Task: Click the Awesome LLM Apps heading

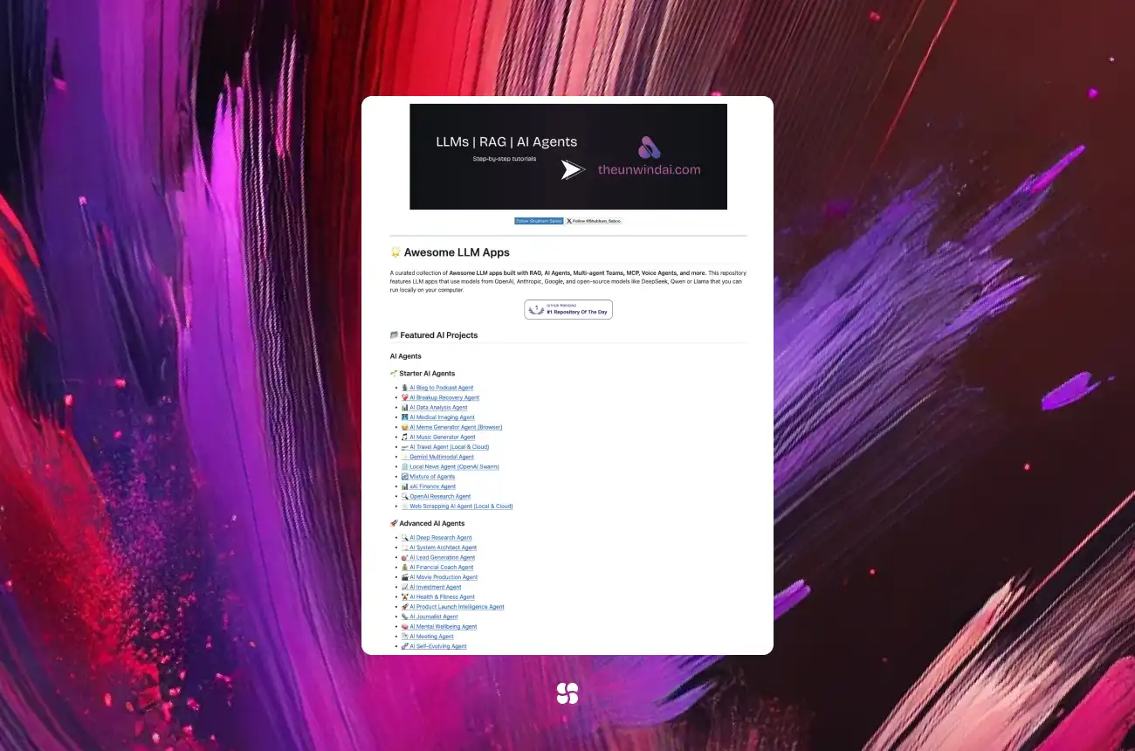Action: click(450, 252)
